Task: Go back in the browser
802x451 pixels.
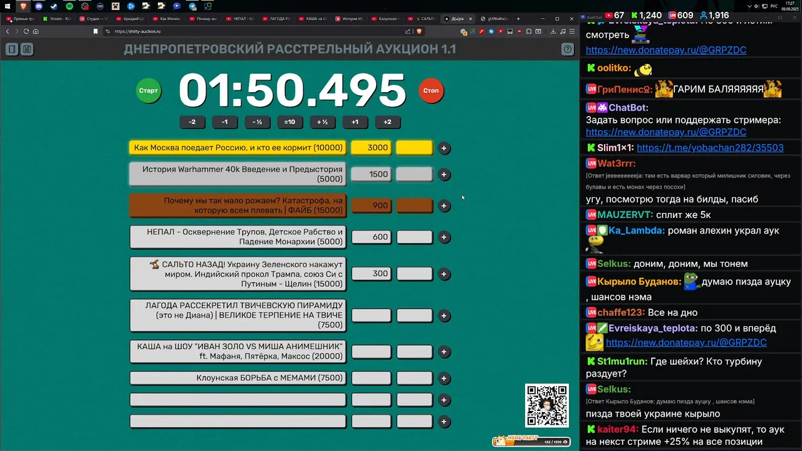Action: [8, 31]
